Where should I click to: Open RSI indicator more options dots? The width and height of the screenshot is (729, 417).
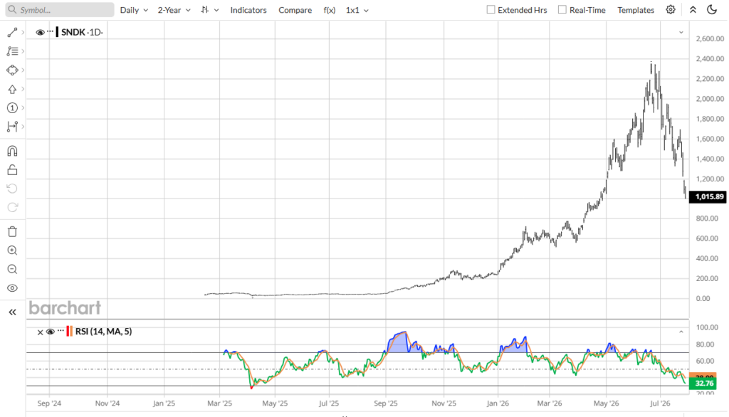pyautogui.click(x=61, y=331)
